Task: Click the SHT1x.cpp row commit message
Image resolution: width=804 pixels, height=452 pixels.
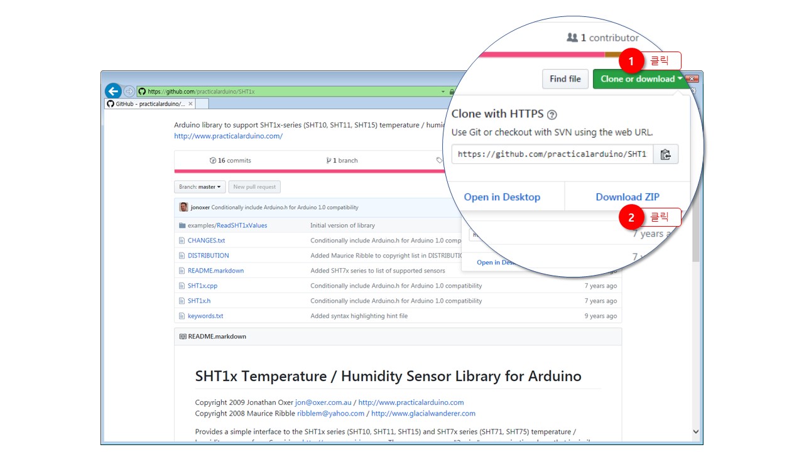Action: coord(396,286)
